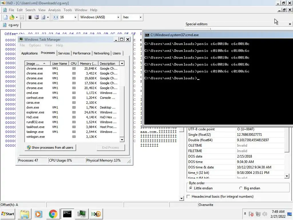Sort by the Memory column header
Viewport: 293px width, 220px height.
click(88, 64)
